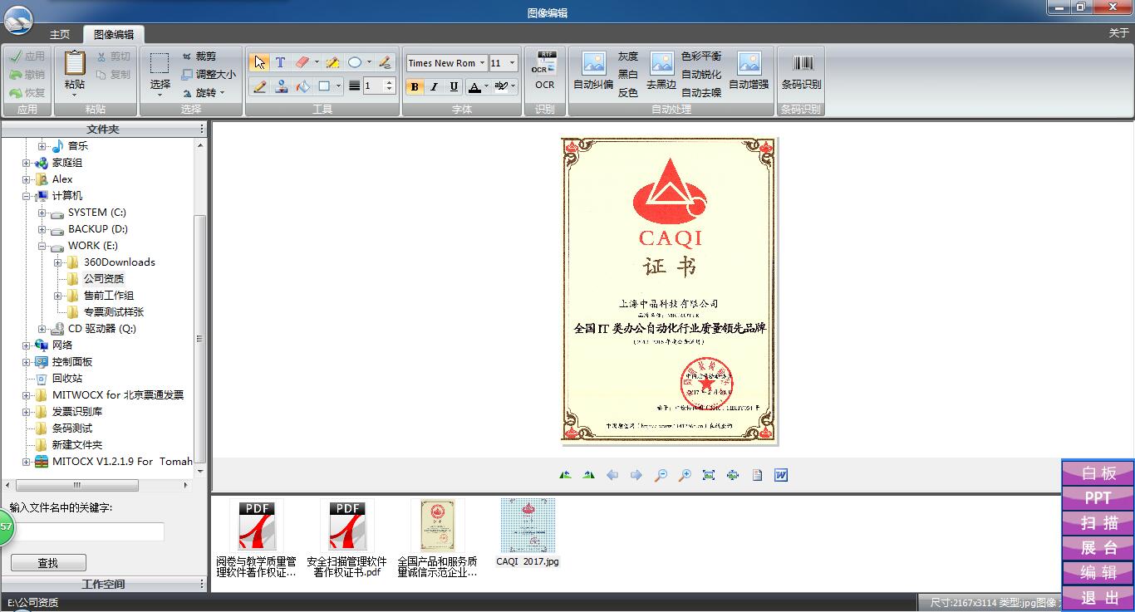Click 自动去噪 auto denoise
The height and width of the screenshot is (612, 1135).
coord(701,93)
